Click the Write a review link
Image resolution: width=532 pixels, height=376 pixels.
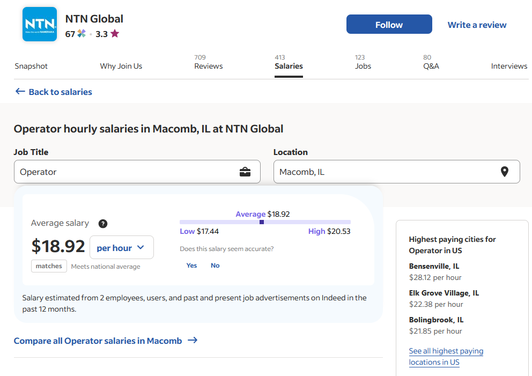[x=477, y=25]
